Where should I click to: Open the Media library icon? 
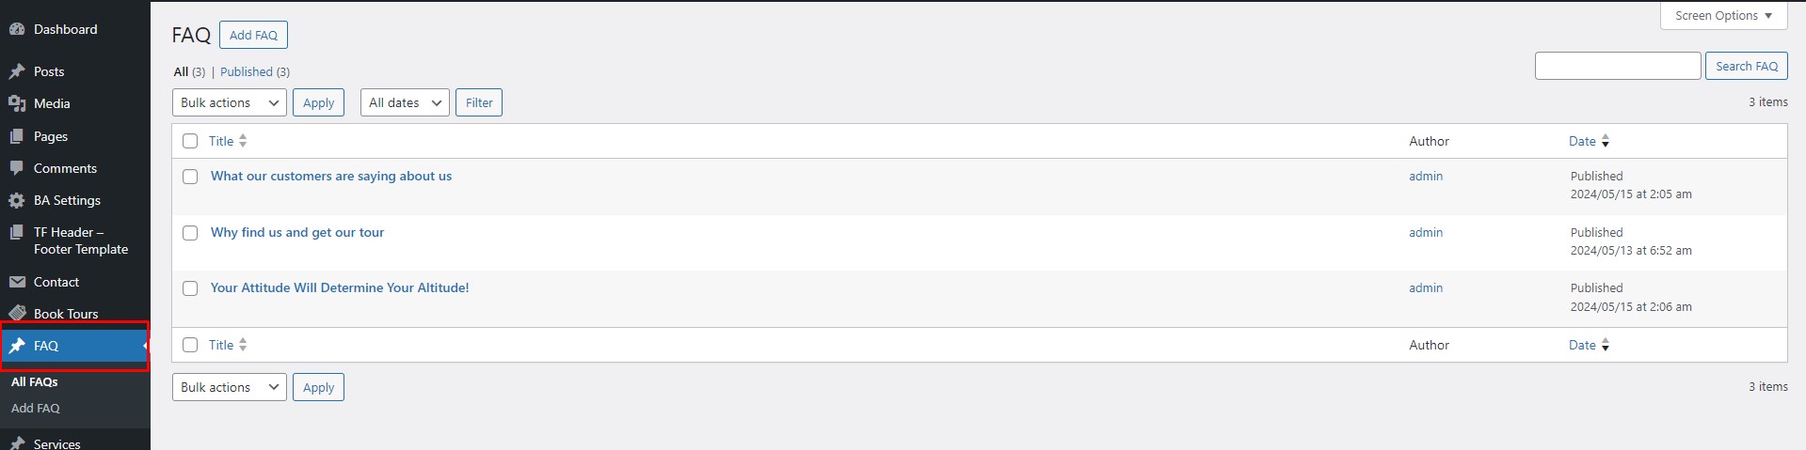pos(17,103)
